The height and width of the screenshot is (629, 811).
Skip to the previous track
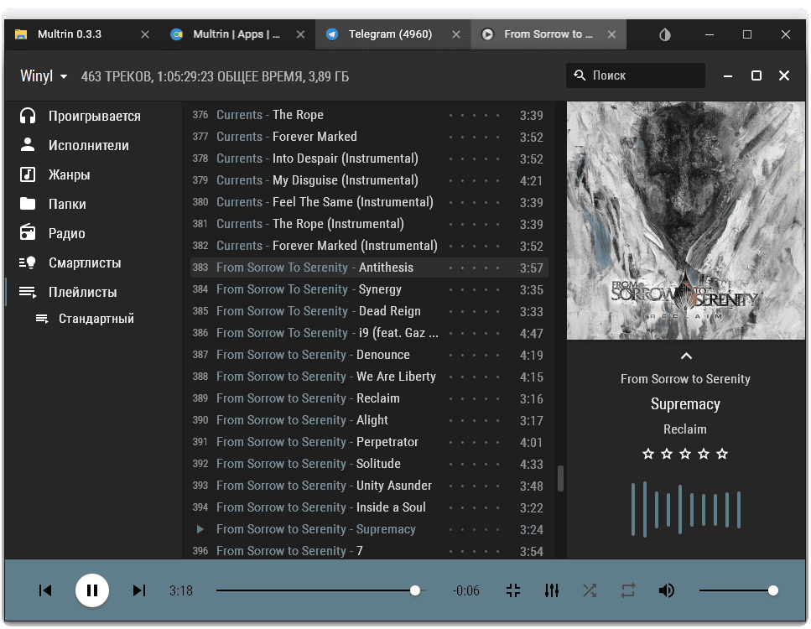coord(45,590)
